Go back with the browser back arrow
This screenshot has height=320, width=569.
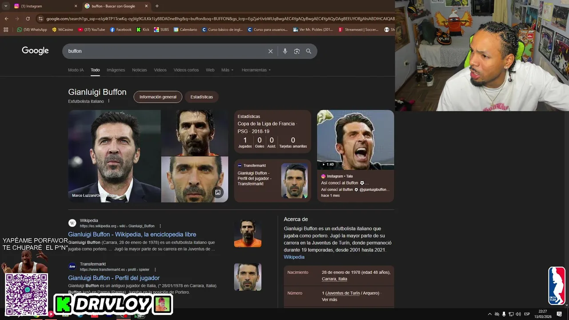coord(6,19)
